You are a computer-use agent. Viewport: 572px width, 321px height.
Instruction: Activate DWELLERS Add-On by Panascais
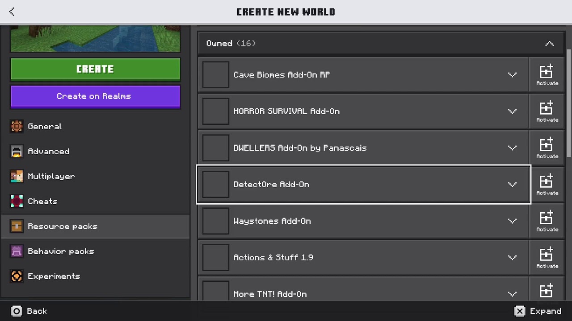(547, 148)
